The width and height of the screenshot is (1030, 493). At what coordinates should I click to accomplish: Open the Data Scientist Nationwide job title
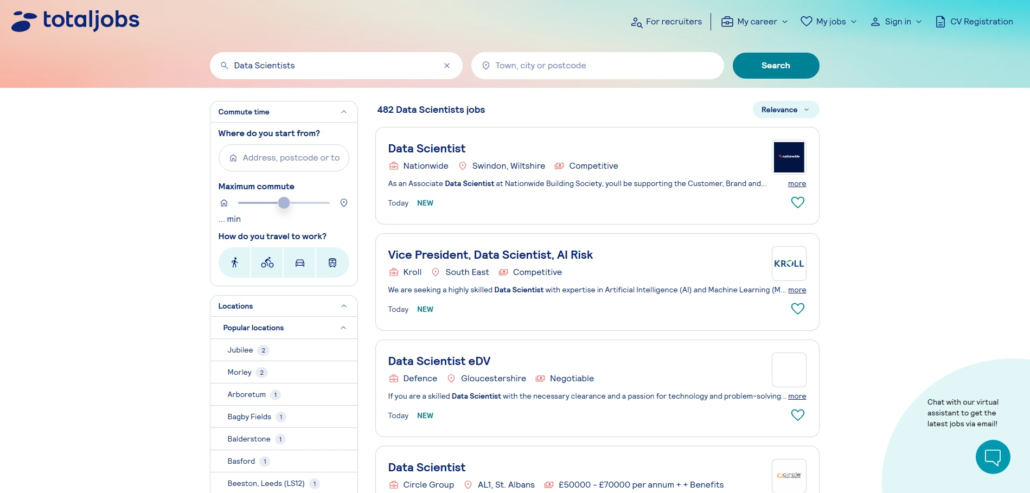coord(426,149)
